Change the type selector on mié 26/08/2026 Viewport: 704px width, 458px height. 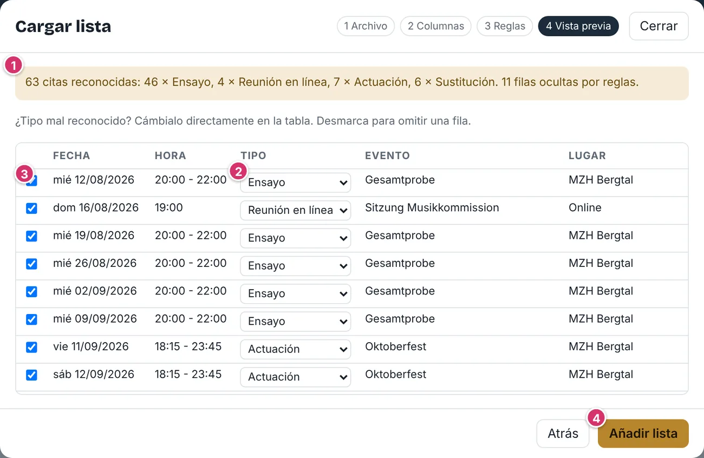[x=296, y=266]
